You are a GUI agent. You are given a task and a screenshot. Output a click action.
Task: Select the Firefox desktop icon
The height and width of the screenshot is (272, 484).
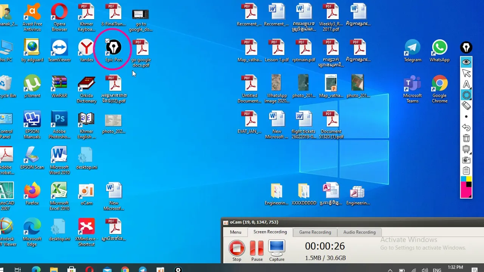coord(32,194)
